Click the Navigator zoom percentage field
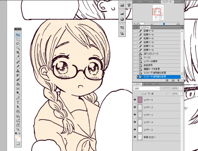 click(x=138, y=24)
